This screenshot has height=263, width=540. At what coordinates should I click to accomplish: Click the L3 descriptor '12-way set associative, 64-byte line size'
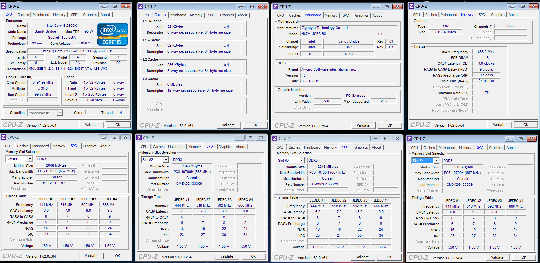coord(204,90)
